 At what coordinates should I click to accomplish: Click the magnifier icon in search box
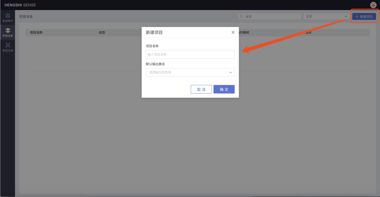click(x=241, y=16)
